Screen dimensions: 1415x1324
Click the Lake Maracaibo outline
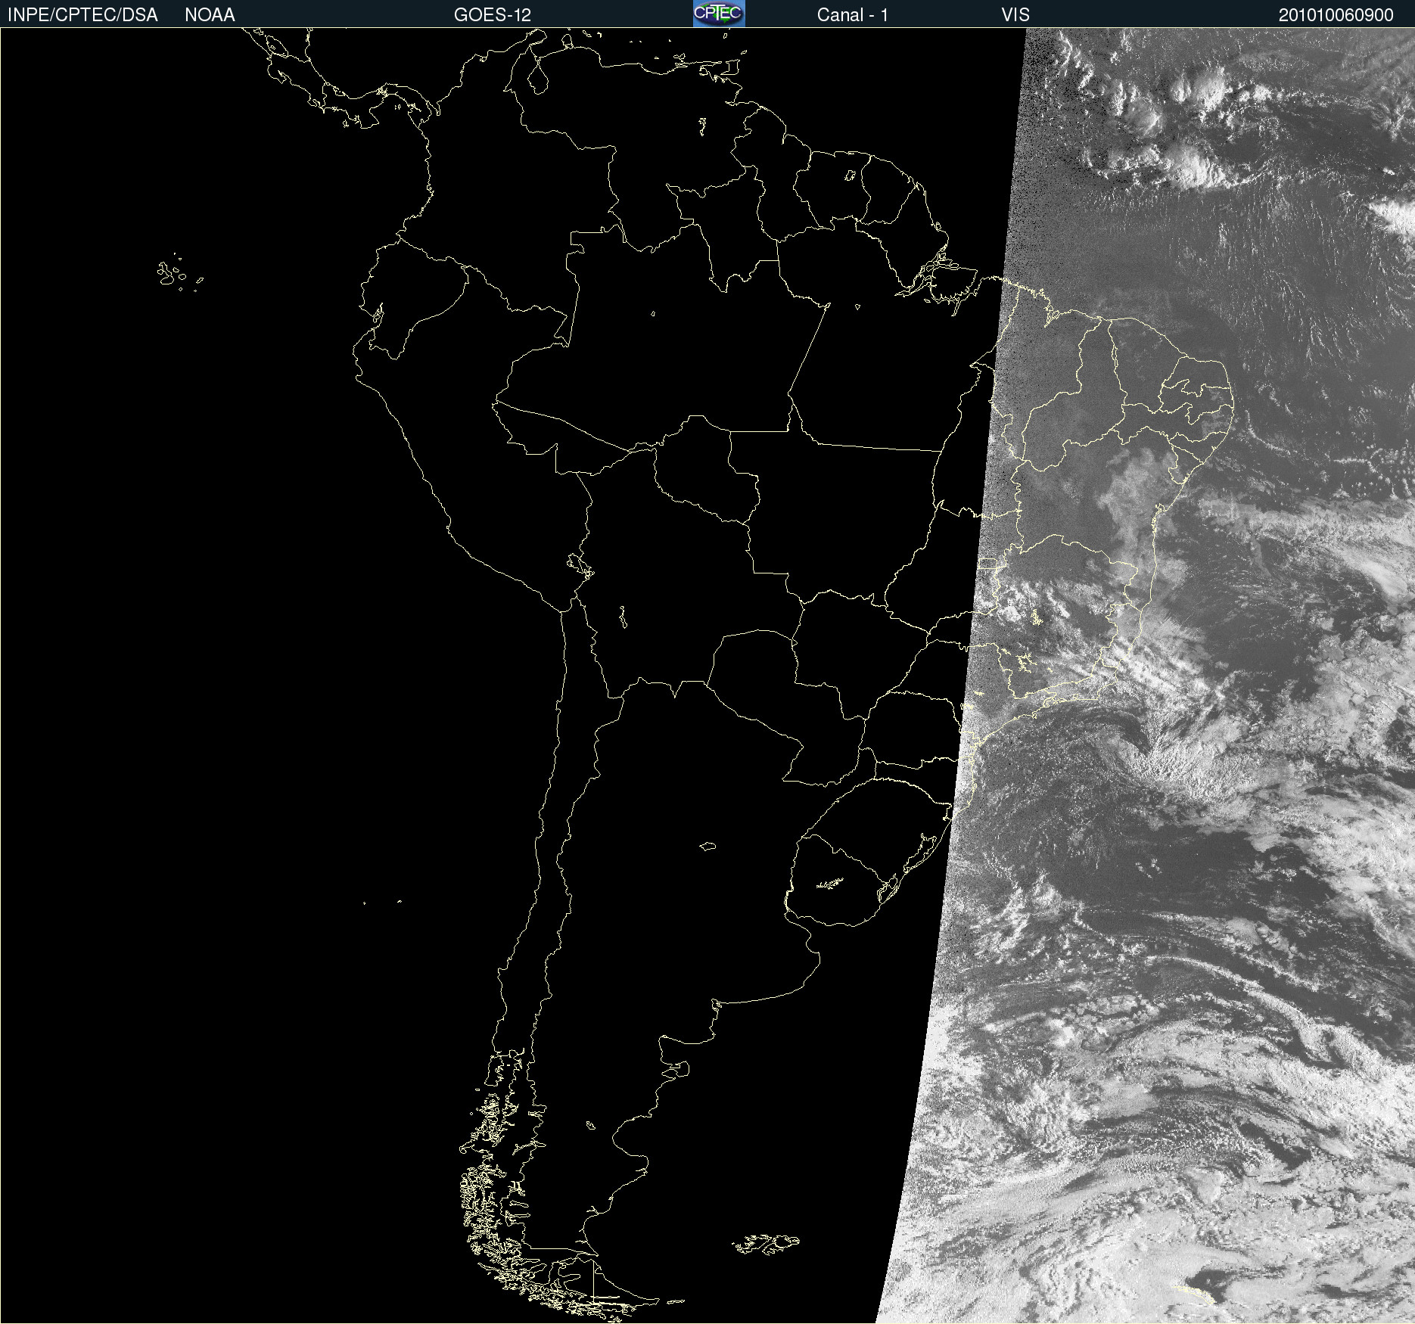pos(537,76)
